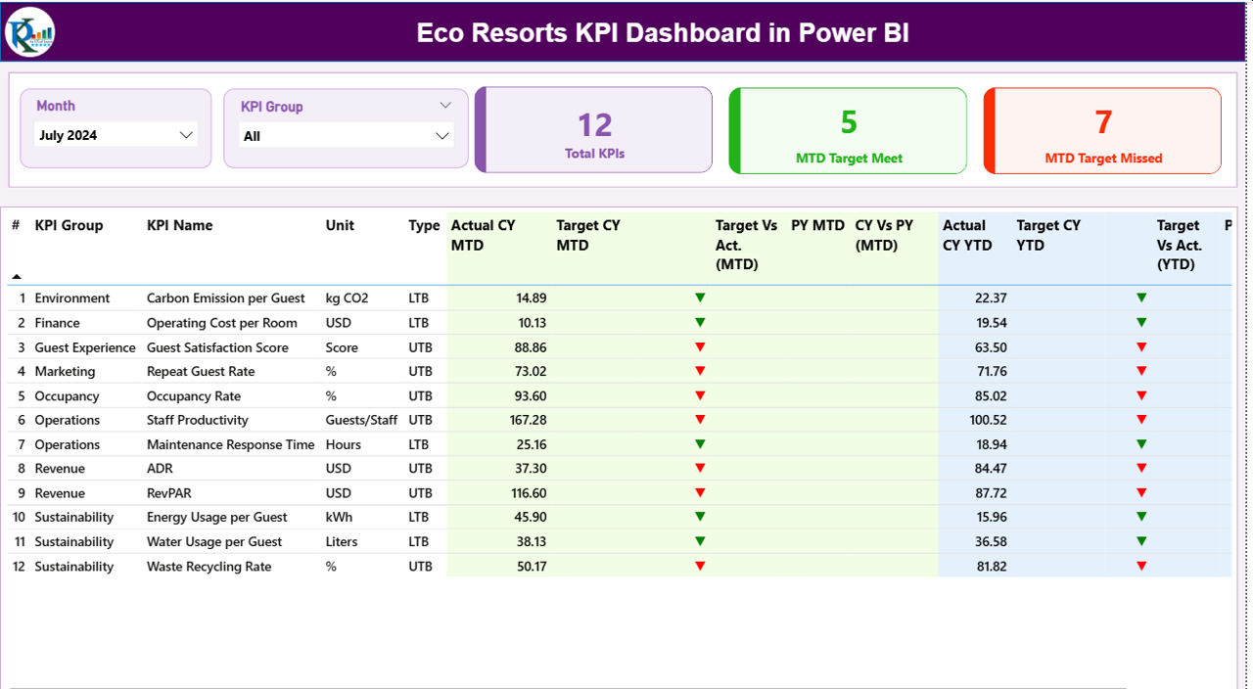Viewport: 1253px width, 689px height.
Task: Select the 12 Total KPIs card
Action: point(593,129)
